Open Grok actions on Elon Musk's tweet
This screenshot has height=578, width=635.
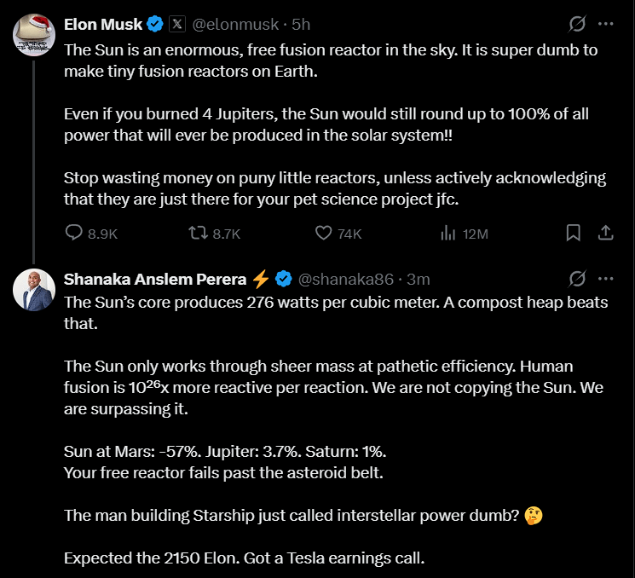point(576,24)
